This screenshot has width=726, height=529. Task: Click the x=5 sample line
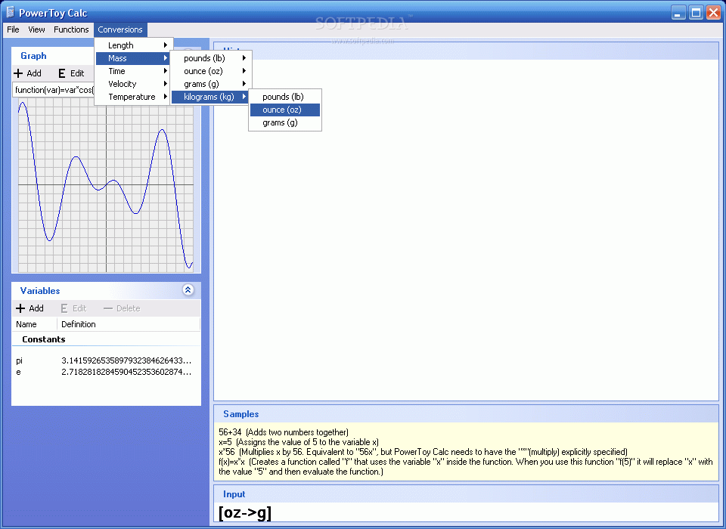point(299,442)
